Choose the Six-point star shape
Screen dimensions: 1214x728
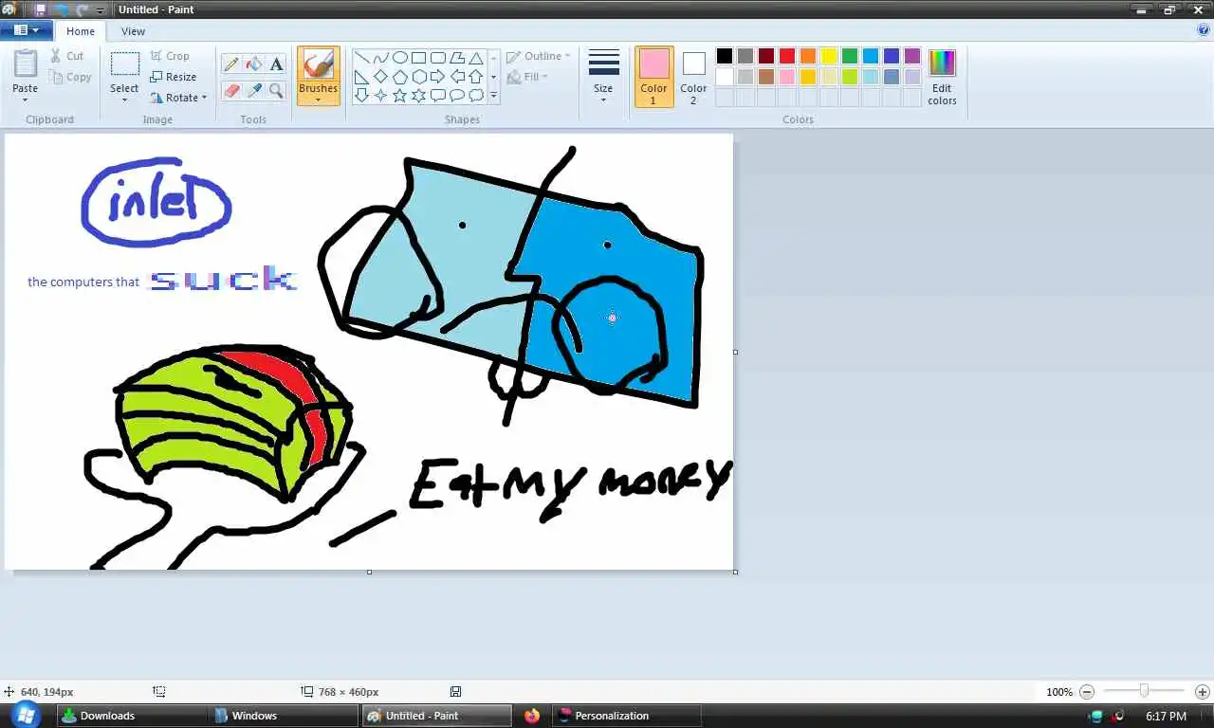(x=419, y=96)
